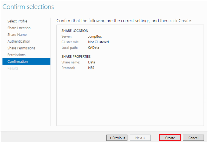Go back with the Previous button
The image size is (208, 143).
pyautogui.click(x=117, y=138)
